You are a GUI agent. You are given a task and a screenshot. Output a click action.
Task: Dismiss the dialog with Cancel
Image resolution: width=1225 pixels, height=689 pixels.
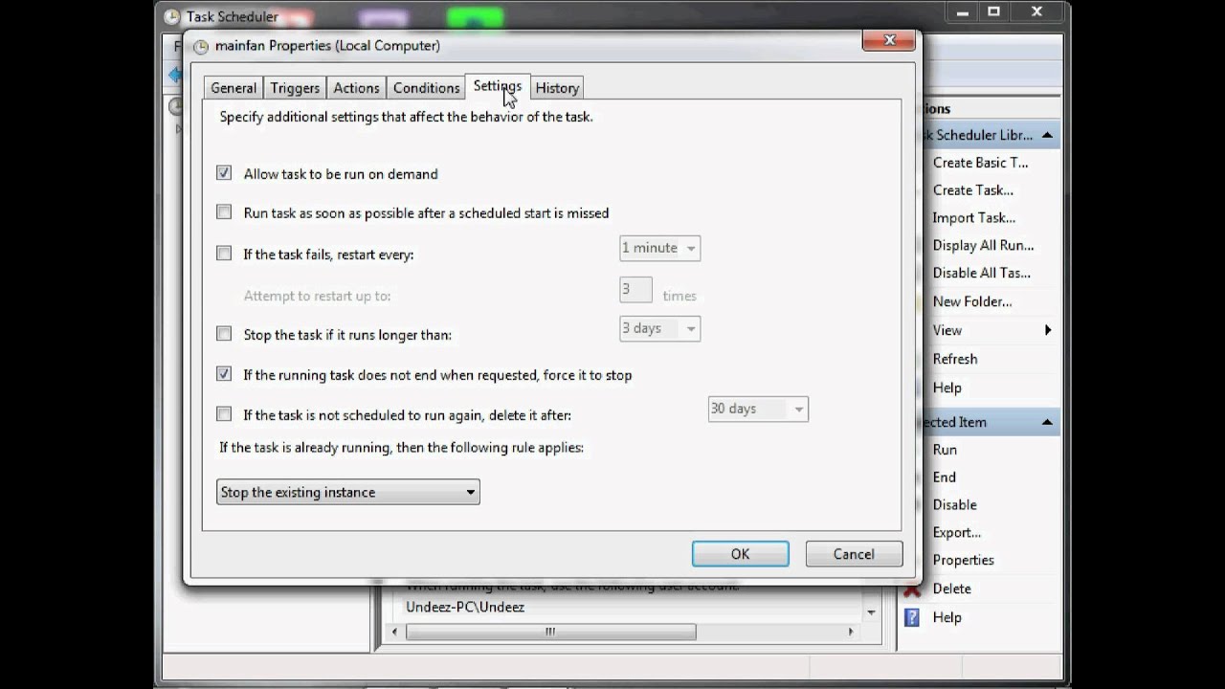[853, 553]
